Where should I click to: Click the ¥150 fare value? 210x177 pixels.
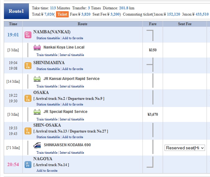tap(153, 50)
